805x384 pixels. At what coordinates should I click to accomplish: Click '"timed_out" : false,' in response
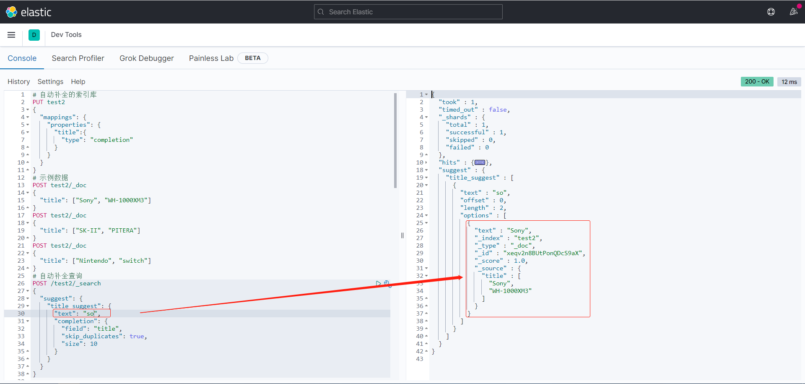(474, 110)
